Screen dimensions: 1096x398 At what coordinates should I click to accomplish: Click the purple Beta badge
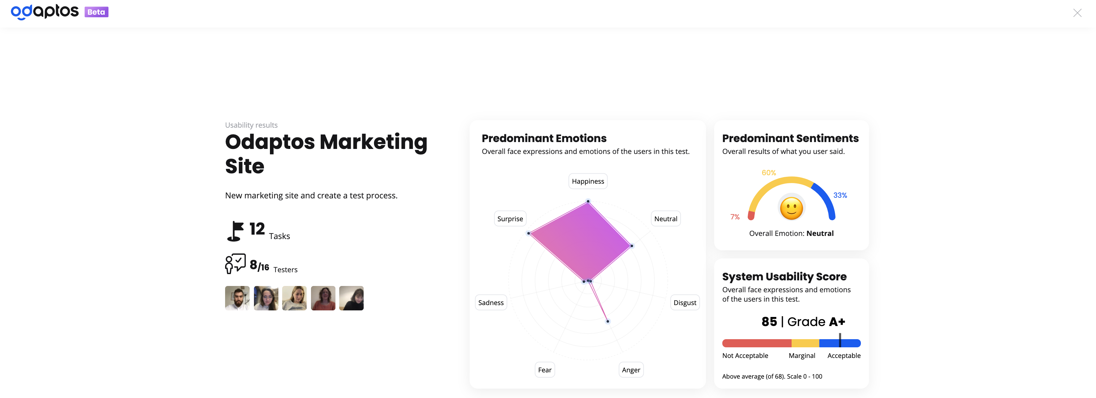coord(96,12)
